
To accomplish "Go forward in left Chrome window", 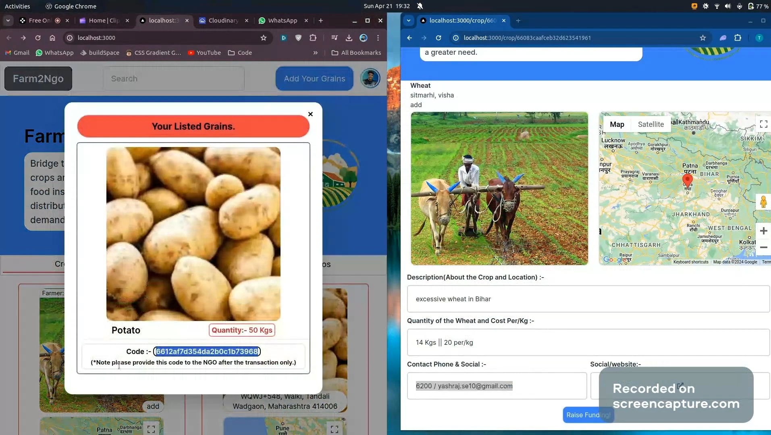I will [23, 38].
